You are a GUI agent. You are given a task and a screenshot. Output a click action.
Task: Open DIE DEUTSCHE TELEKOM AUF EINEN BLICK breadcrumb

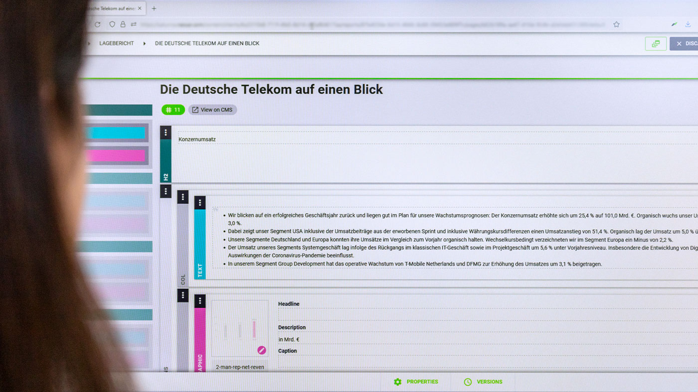[x=207, y=43]
